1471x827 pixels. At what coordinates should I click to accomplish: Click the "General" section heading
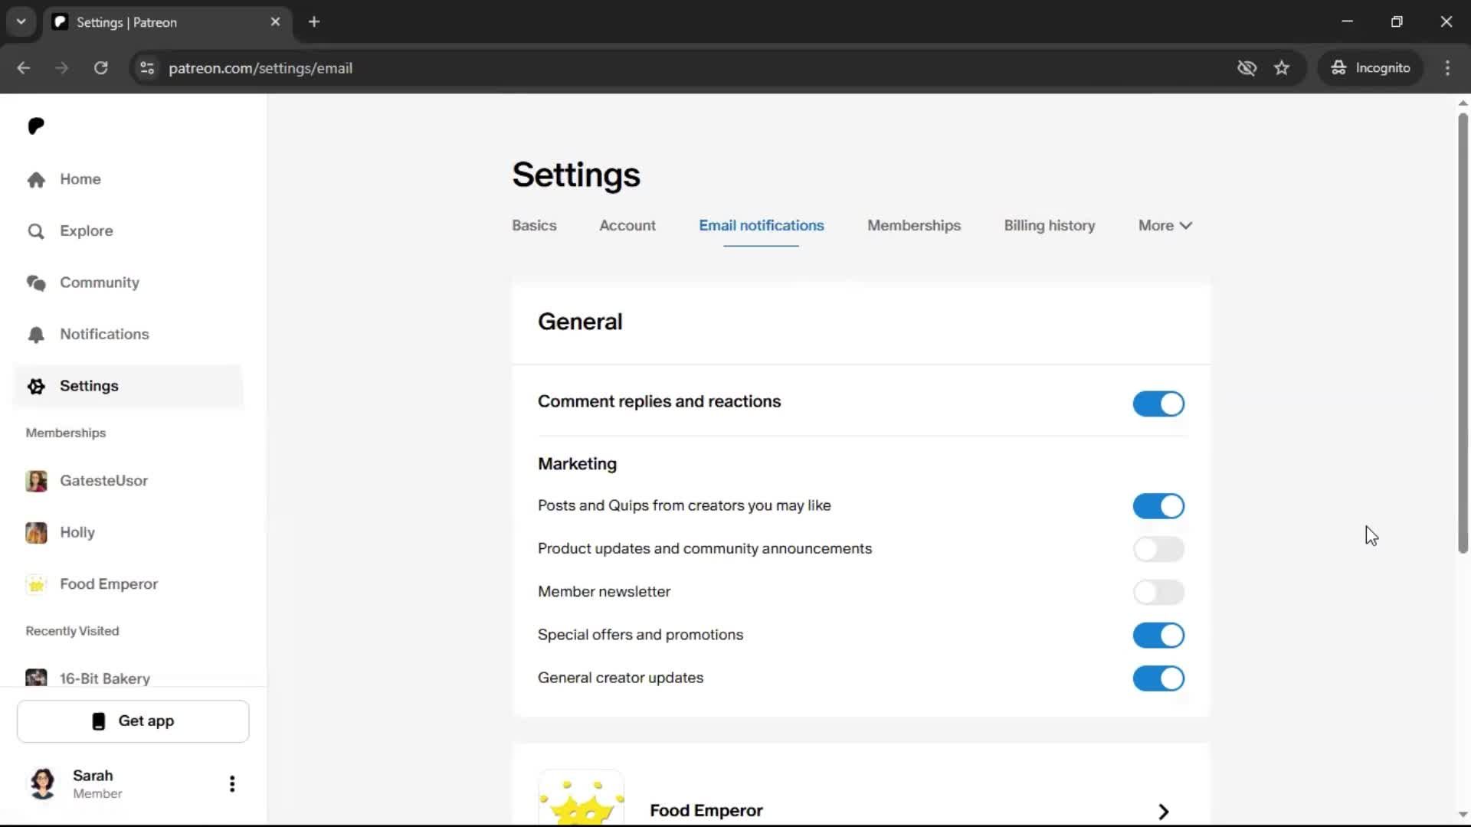(x=580, y=322)
